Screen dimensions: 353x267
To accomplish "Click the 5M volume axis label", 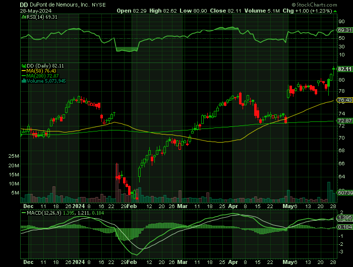I will pos(15,193).
